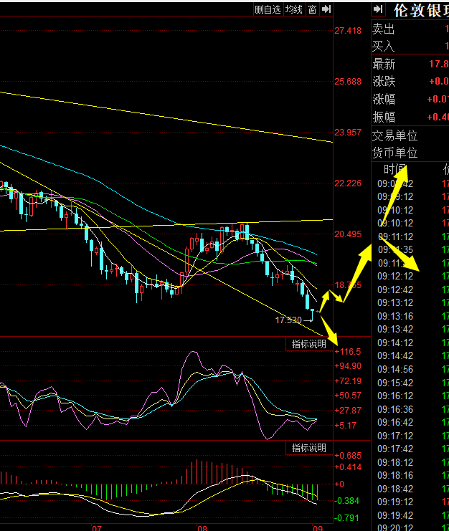Screen dimensions: 449x531
Task: Select the 09:19:12 tick row
Action: (x=410, y=502)
